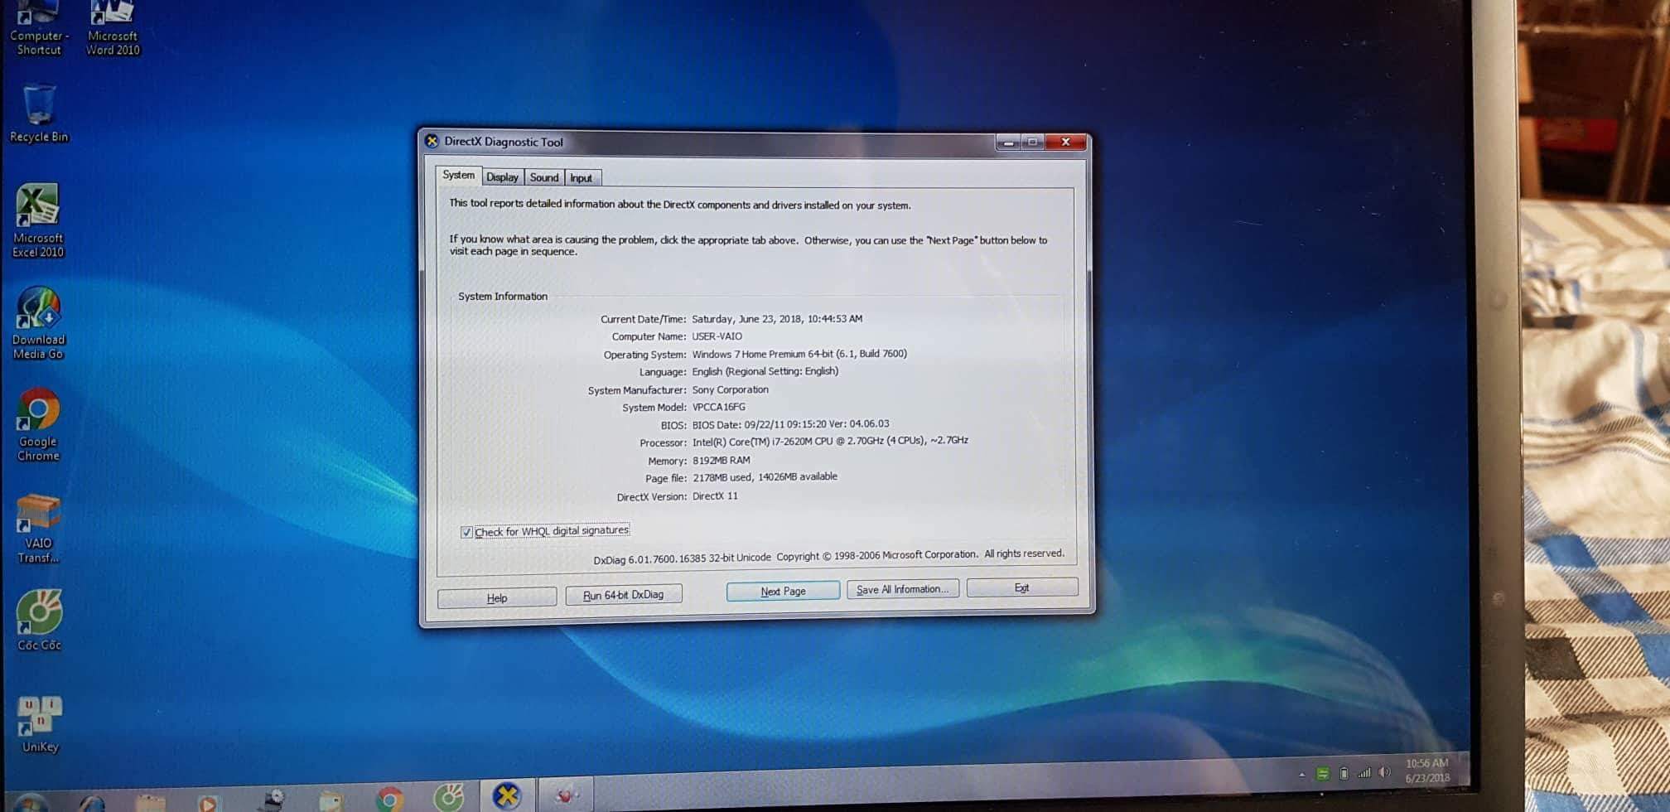Viewport: 1670px width, 812px height.
Task: Show hidden system tray icons arrow
Action: click(1301, 775)
